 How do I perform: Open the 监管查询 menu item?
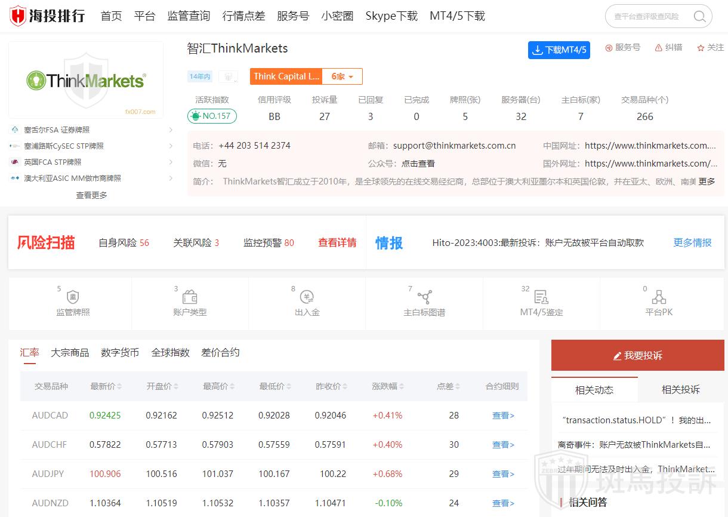tap(188, 16)
